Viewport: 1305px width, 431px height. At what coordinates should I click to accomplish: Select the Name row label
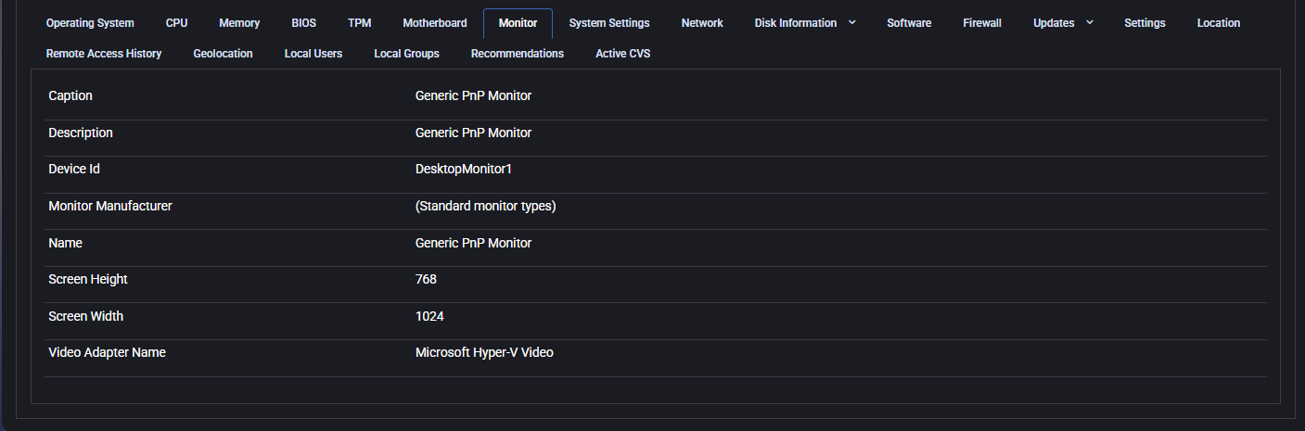tap(65, 243)
